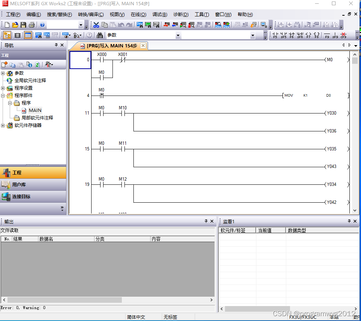
Task: Expand the 软元件存储器 tree node
Action: tap(3, 125)
